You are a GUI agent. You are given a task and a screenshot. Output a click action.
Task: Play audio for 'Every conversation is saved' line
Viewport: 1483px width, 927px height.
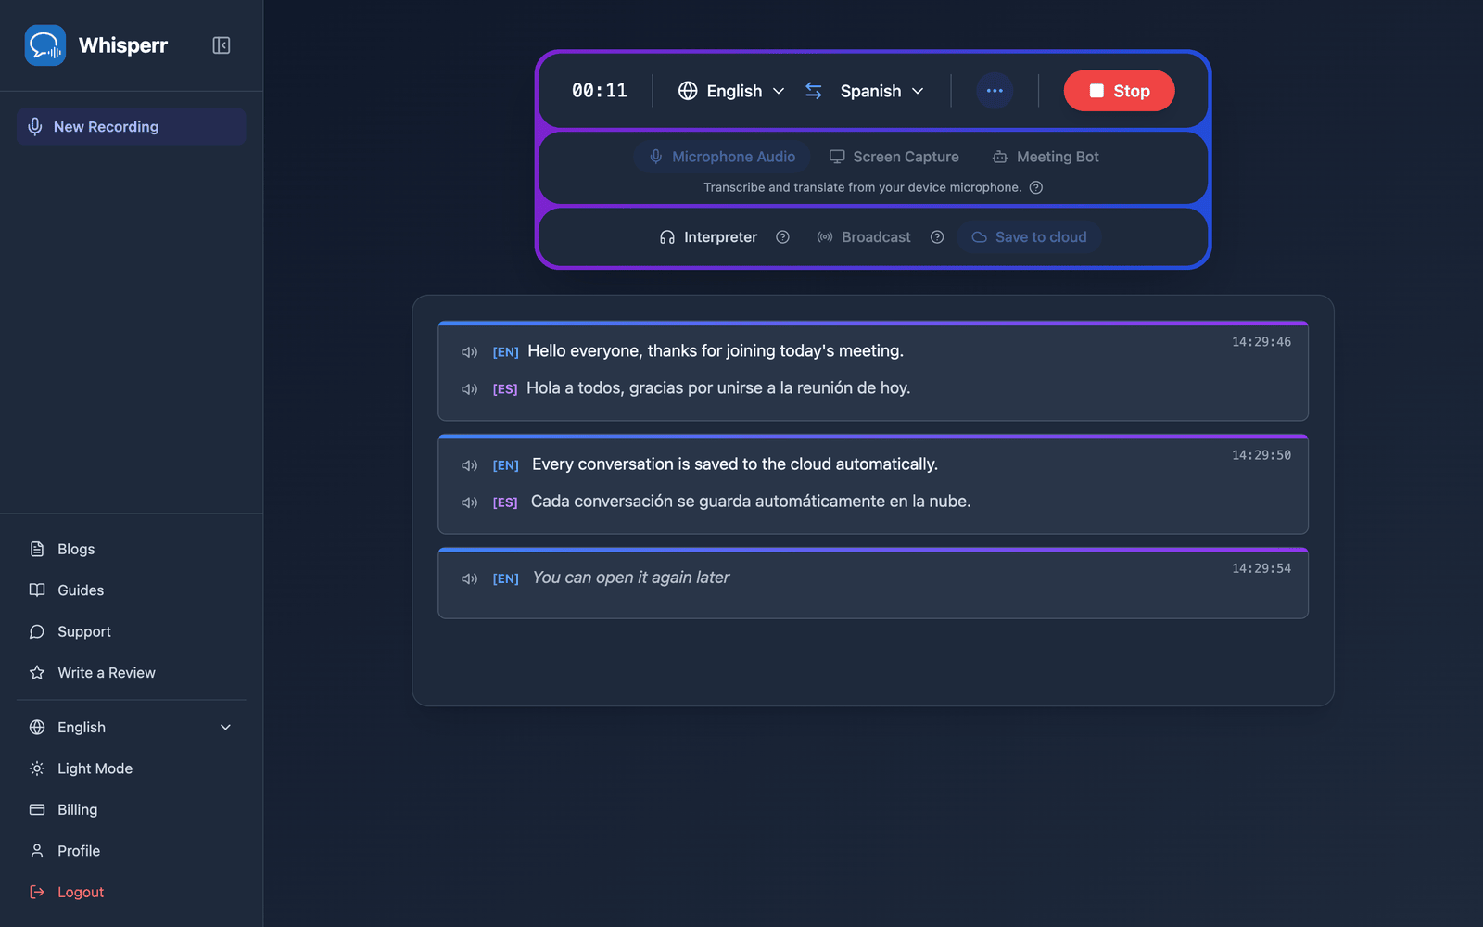pos(470,465)
